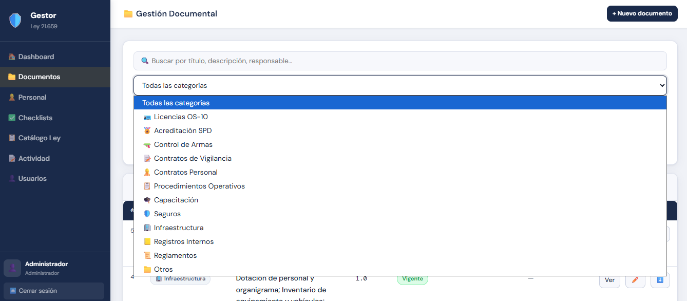This screenshot has height=301, width=687.
Task: Choose Infraestructura category option in list
Action: point(400,228)
